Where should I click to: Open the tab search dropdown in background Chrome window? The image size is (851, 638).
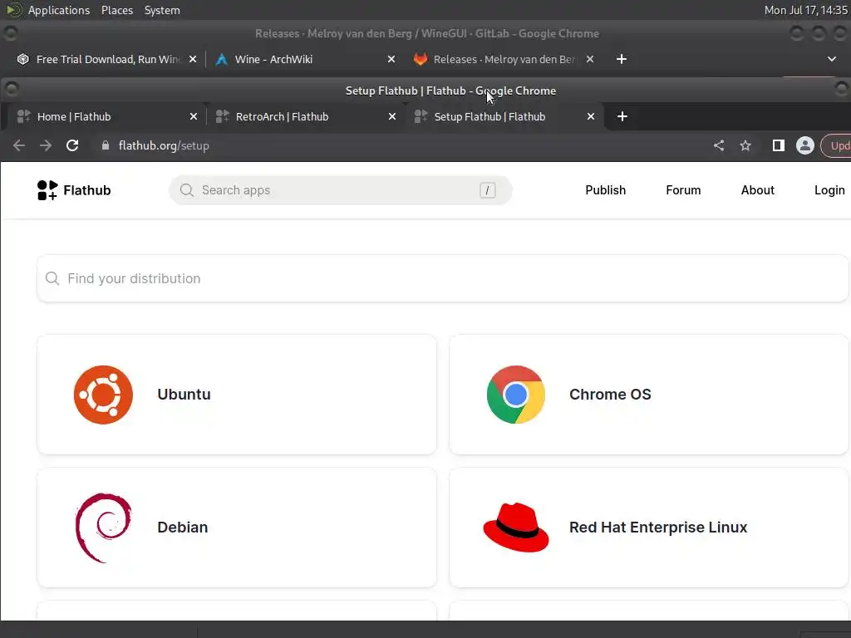click(831, 59)
